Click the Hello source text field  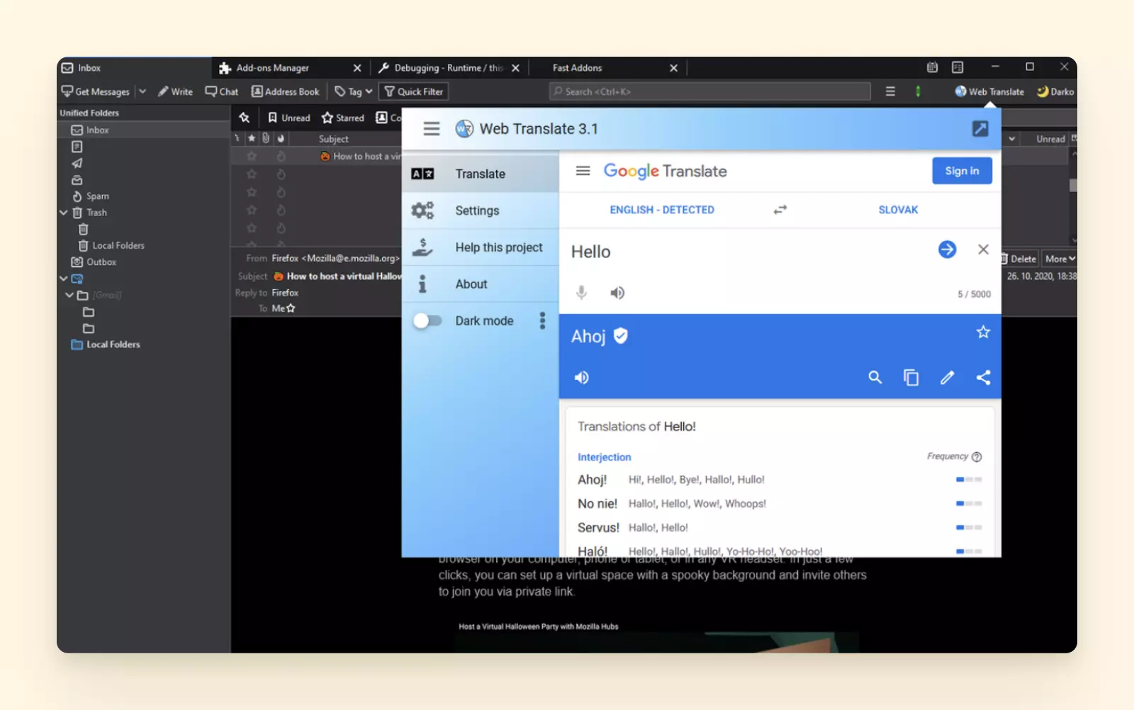(748, 252)
